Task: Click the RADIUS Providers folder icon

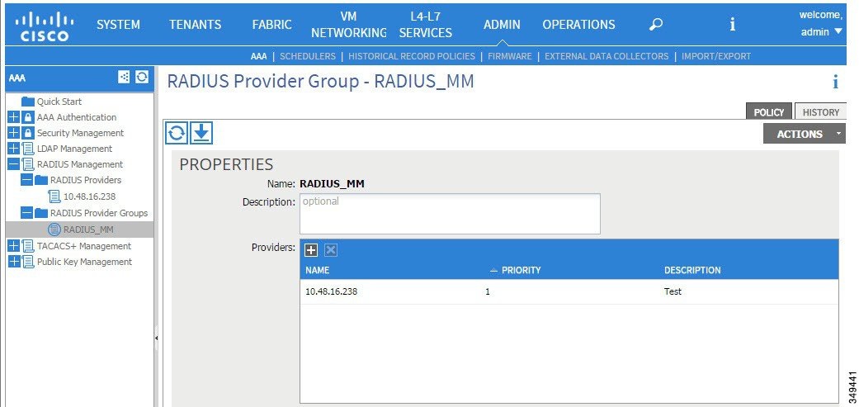Action: [41, 180]
